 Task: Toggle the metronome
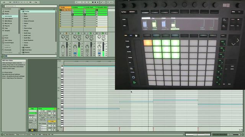[31, 2]
